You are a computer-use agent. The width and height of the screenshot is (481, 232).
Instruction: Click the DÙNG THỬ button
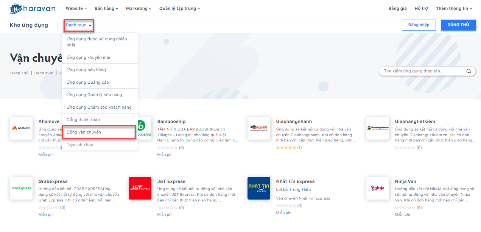tap(458, 25)
